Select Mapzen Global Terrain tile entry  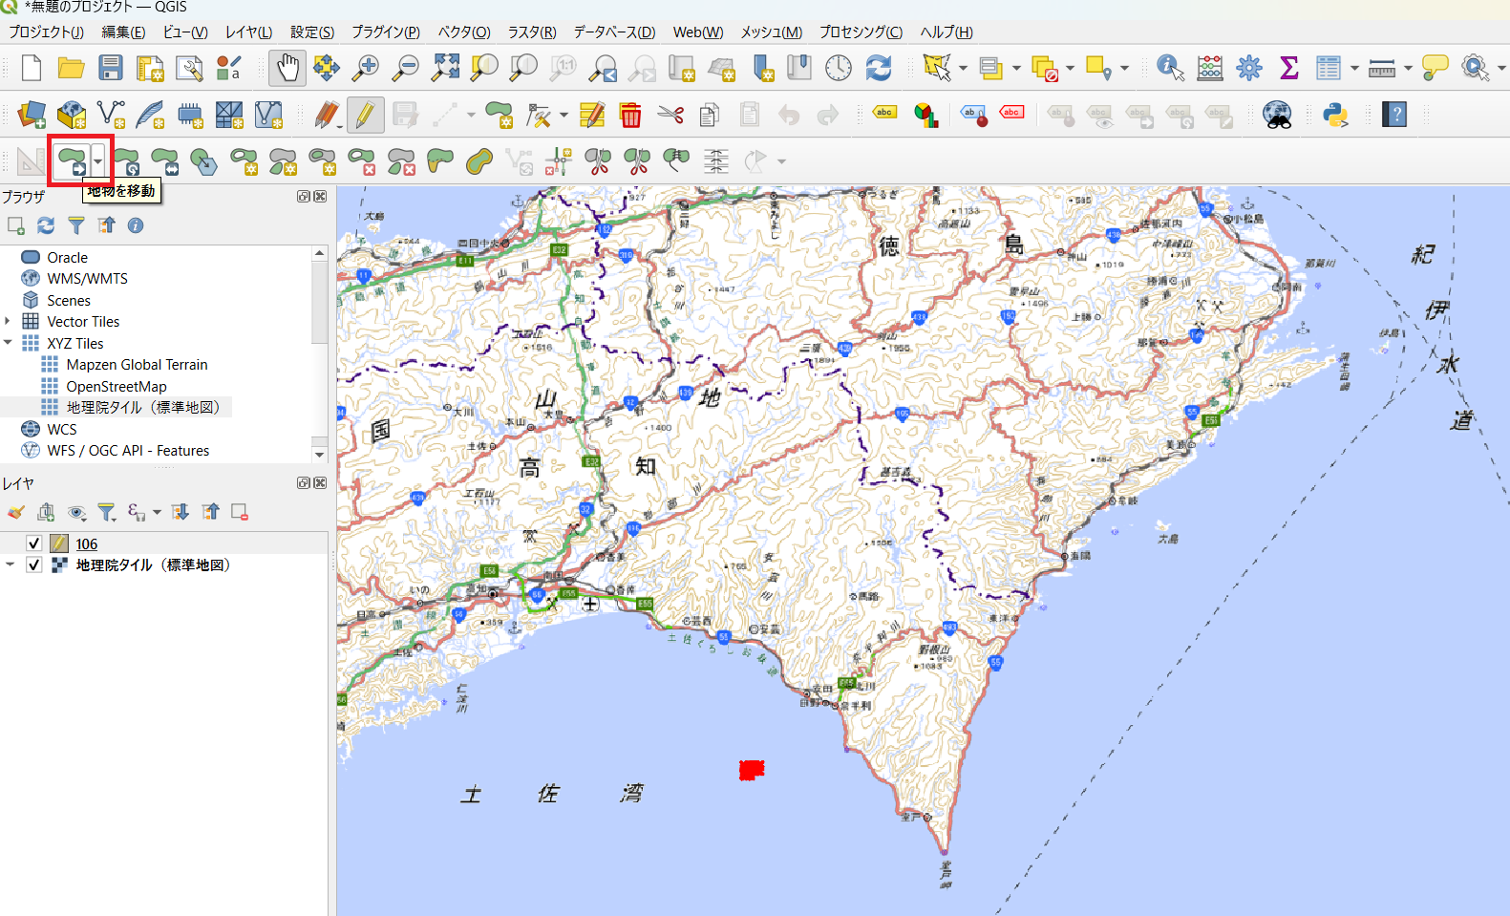pos(137,364)
